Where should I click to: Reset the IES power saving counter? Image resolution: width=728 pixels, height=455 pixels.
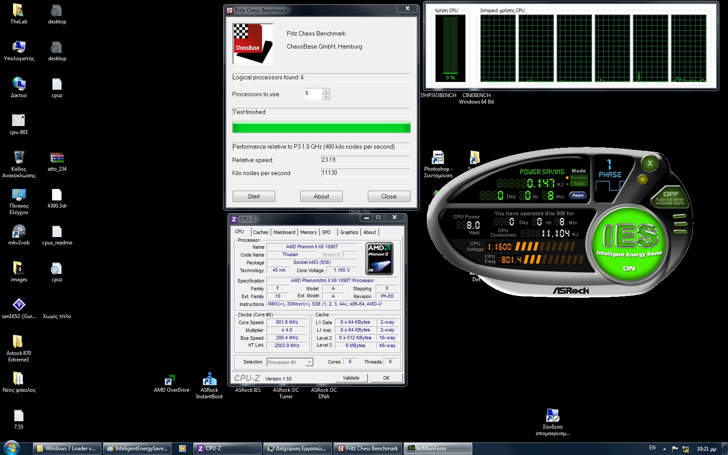coord(578,195)
